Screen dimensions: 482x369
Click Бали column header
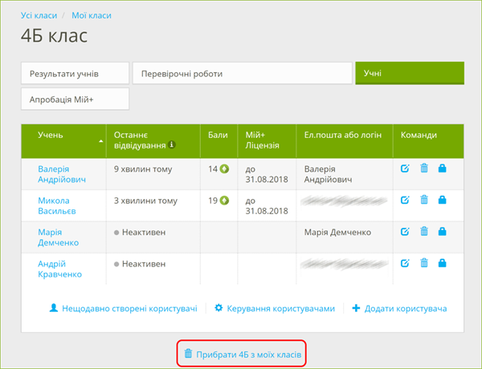click(219, 141)
